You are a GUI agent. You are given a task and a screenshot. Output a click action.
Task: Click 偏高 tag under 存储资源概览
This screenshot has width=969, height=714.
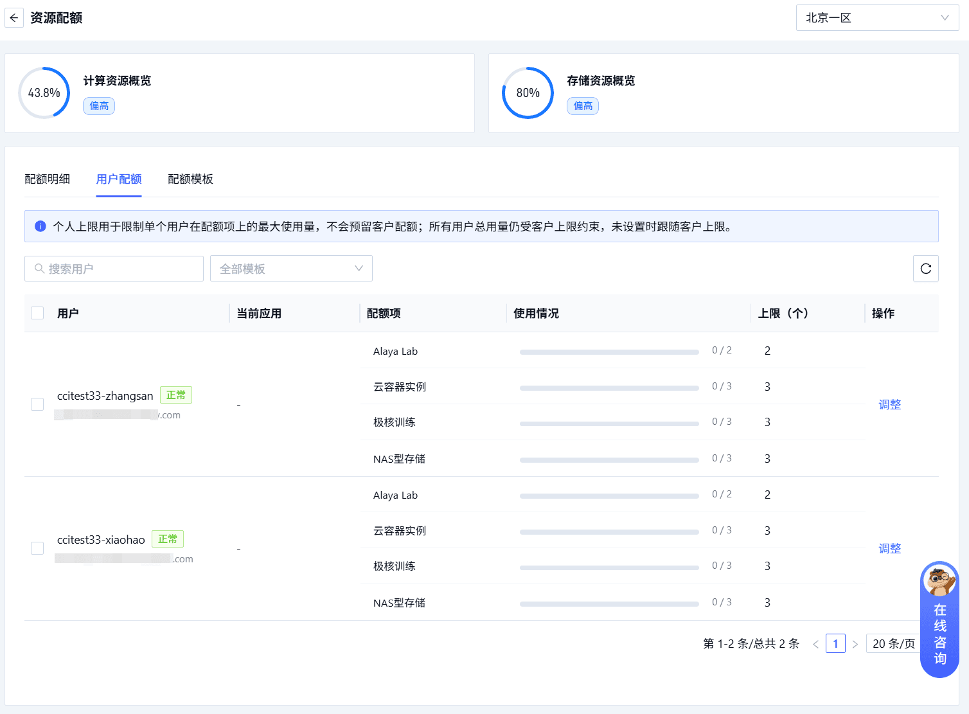click(x=583, y=106)
